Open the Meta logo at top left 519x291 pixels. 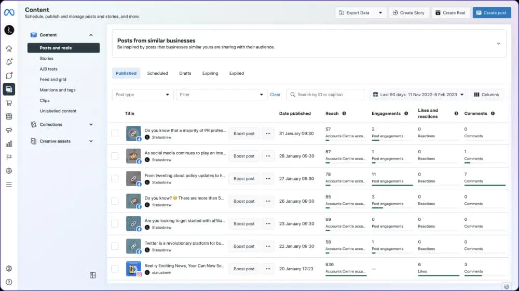tap(9, 12)
